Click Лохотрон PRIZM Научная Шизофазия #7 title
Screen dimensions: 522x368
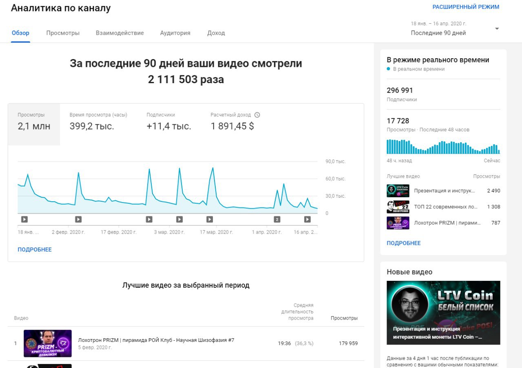(x=156, y=340)
